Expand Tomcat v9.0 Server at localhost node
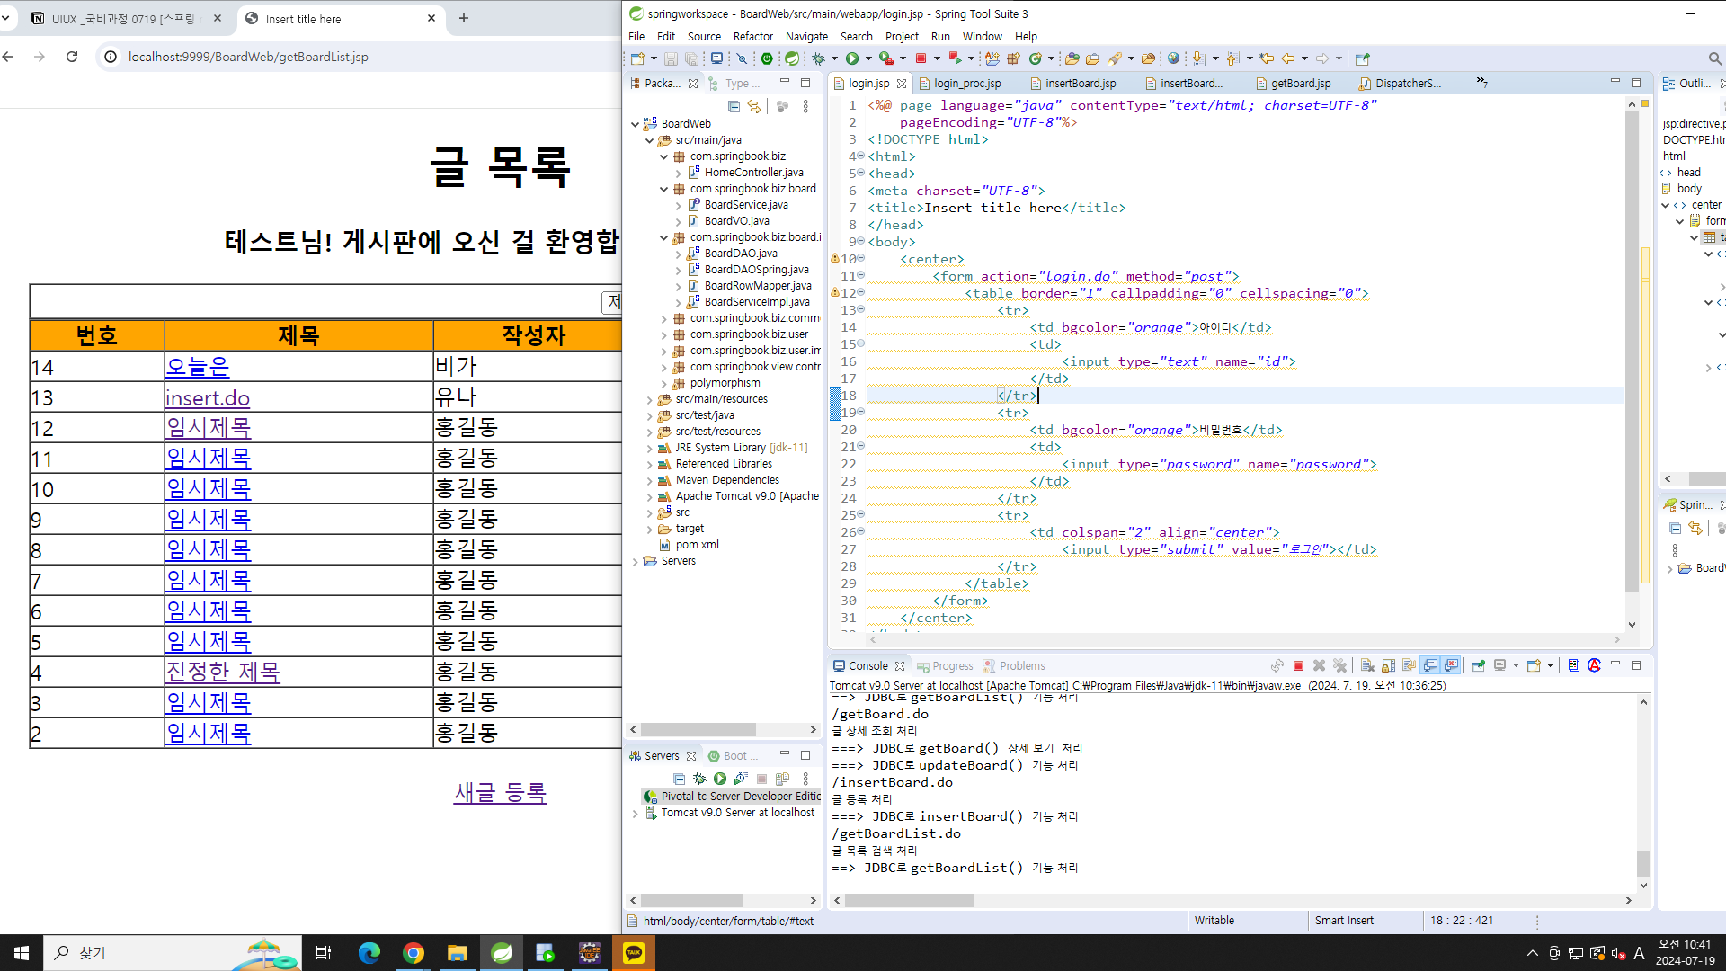This screenshot has width=1726, height=971. 636,813
